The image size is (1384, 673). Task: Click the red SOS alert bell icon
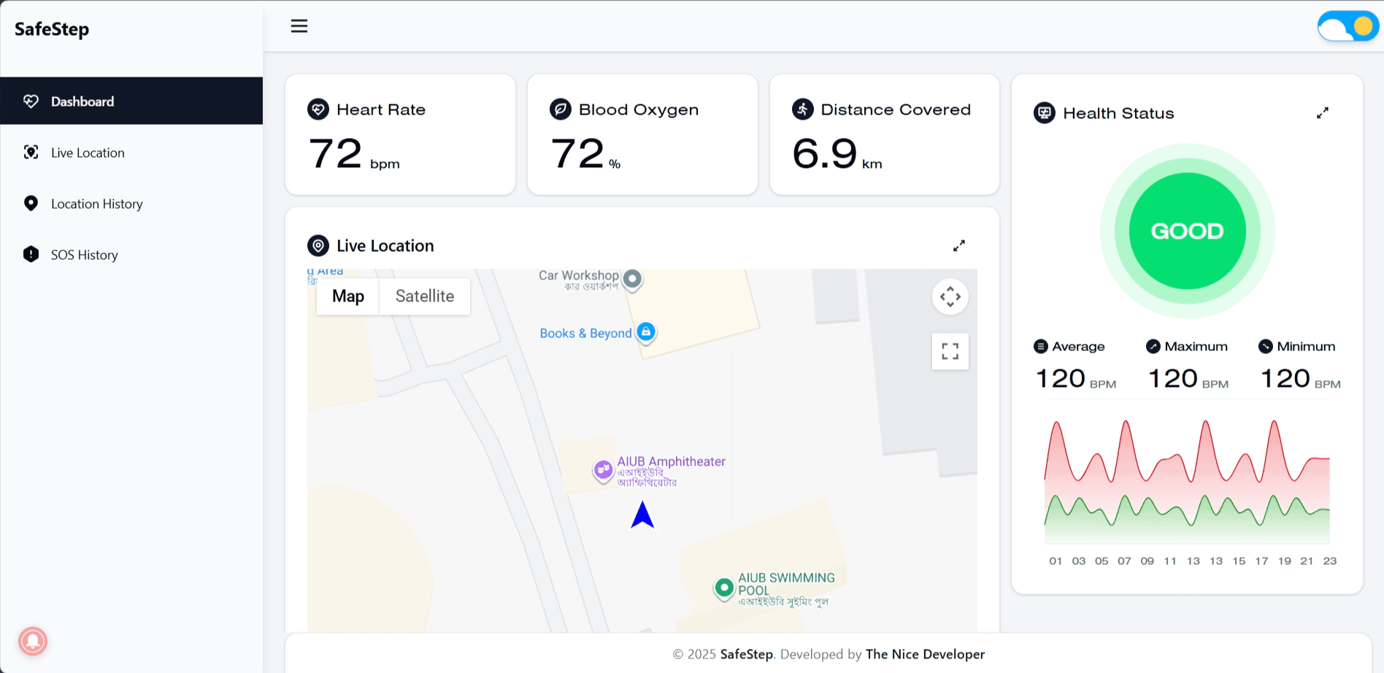pos(33,641)
